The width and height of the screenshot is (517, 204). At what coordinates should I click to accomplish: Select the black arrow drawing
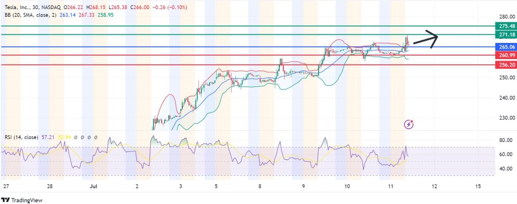point(425,38)
